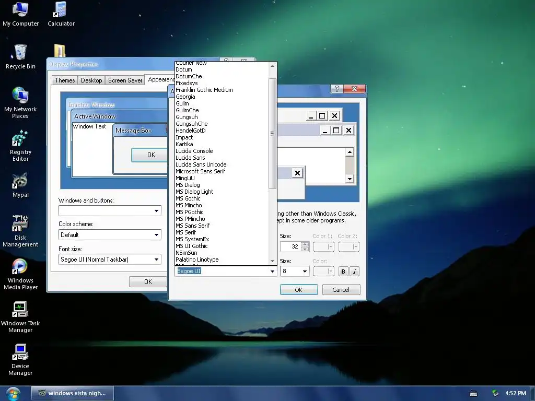Launch the Disk Management shortcut
Viewport: 535px width, 401px height.
[20, 231]
